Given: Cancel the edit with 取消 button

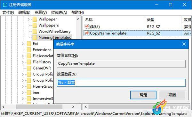Looking at the screenshot, I should (172, 95).
